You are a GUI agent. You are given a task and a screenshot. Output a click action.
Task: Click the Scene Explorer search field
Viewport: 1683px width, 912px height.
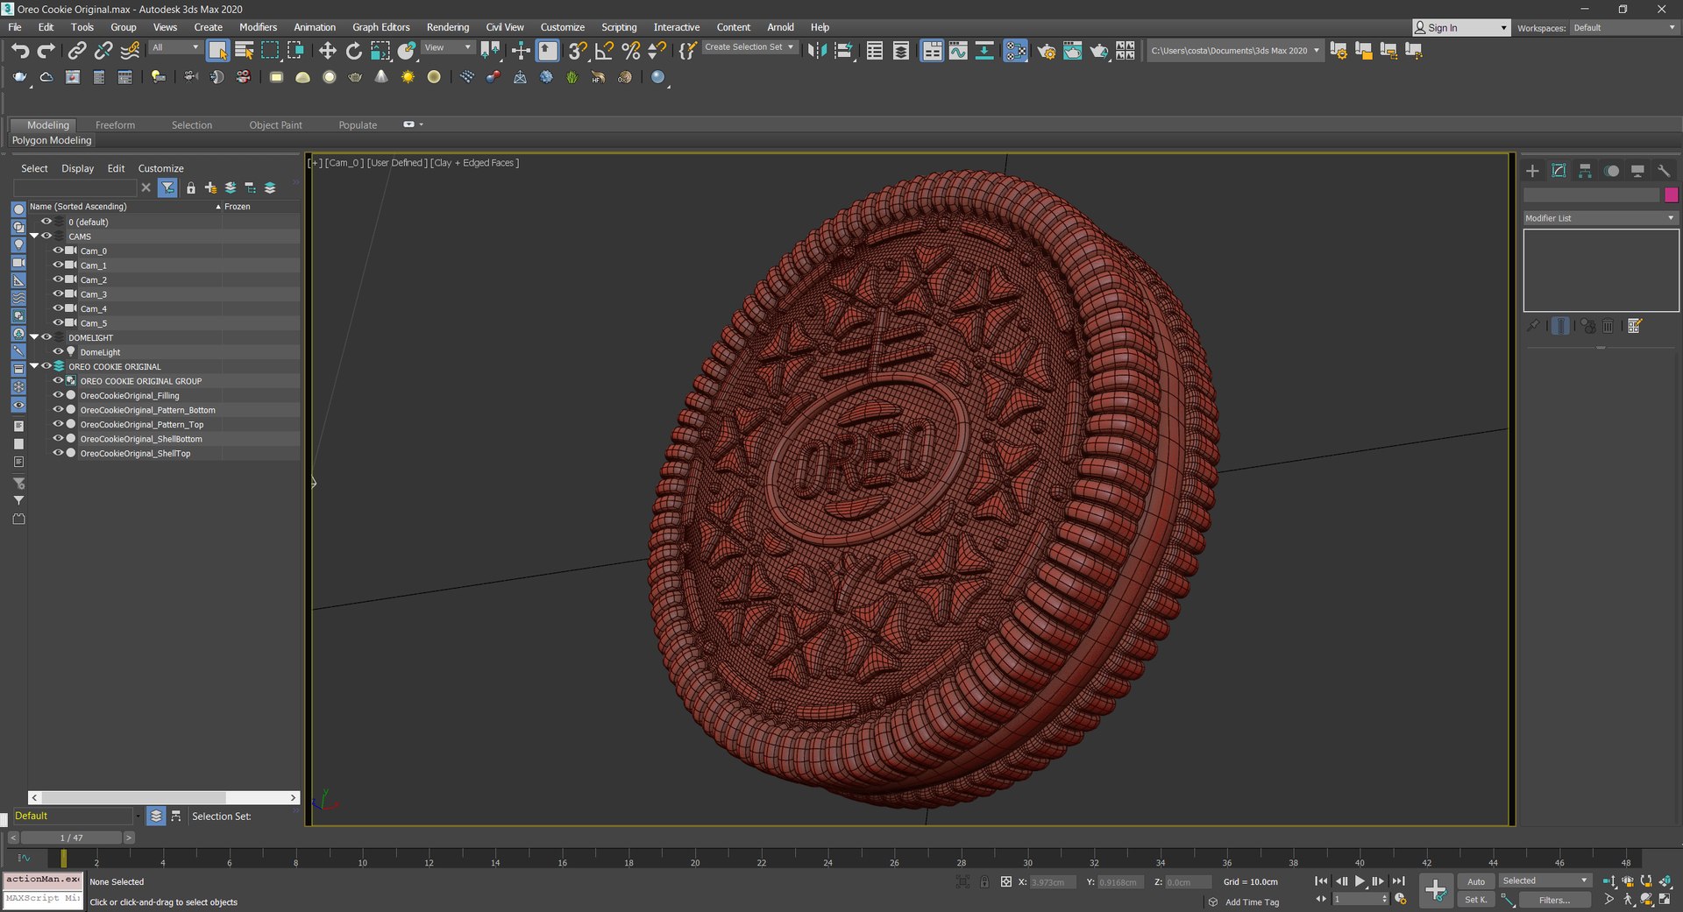click(75, 187)
